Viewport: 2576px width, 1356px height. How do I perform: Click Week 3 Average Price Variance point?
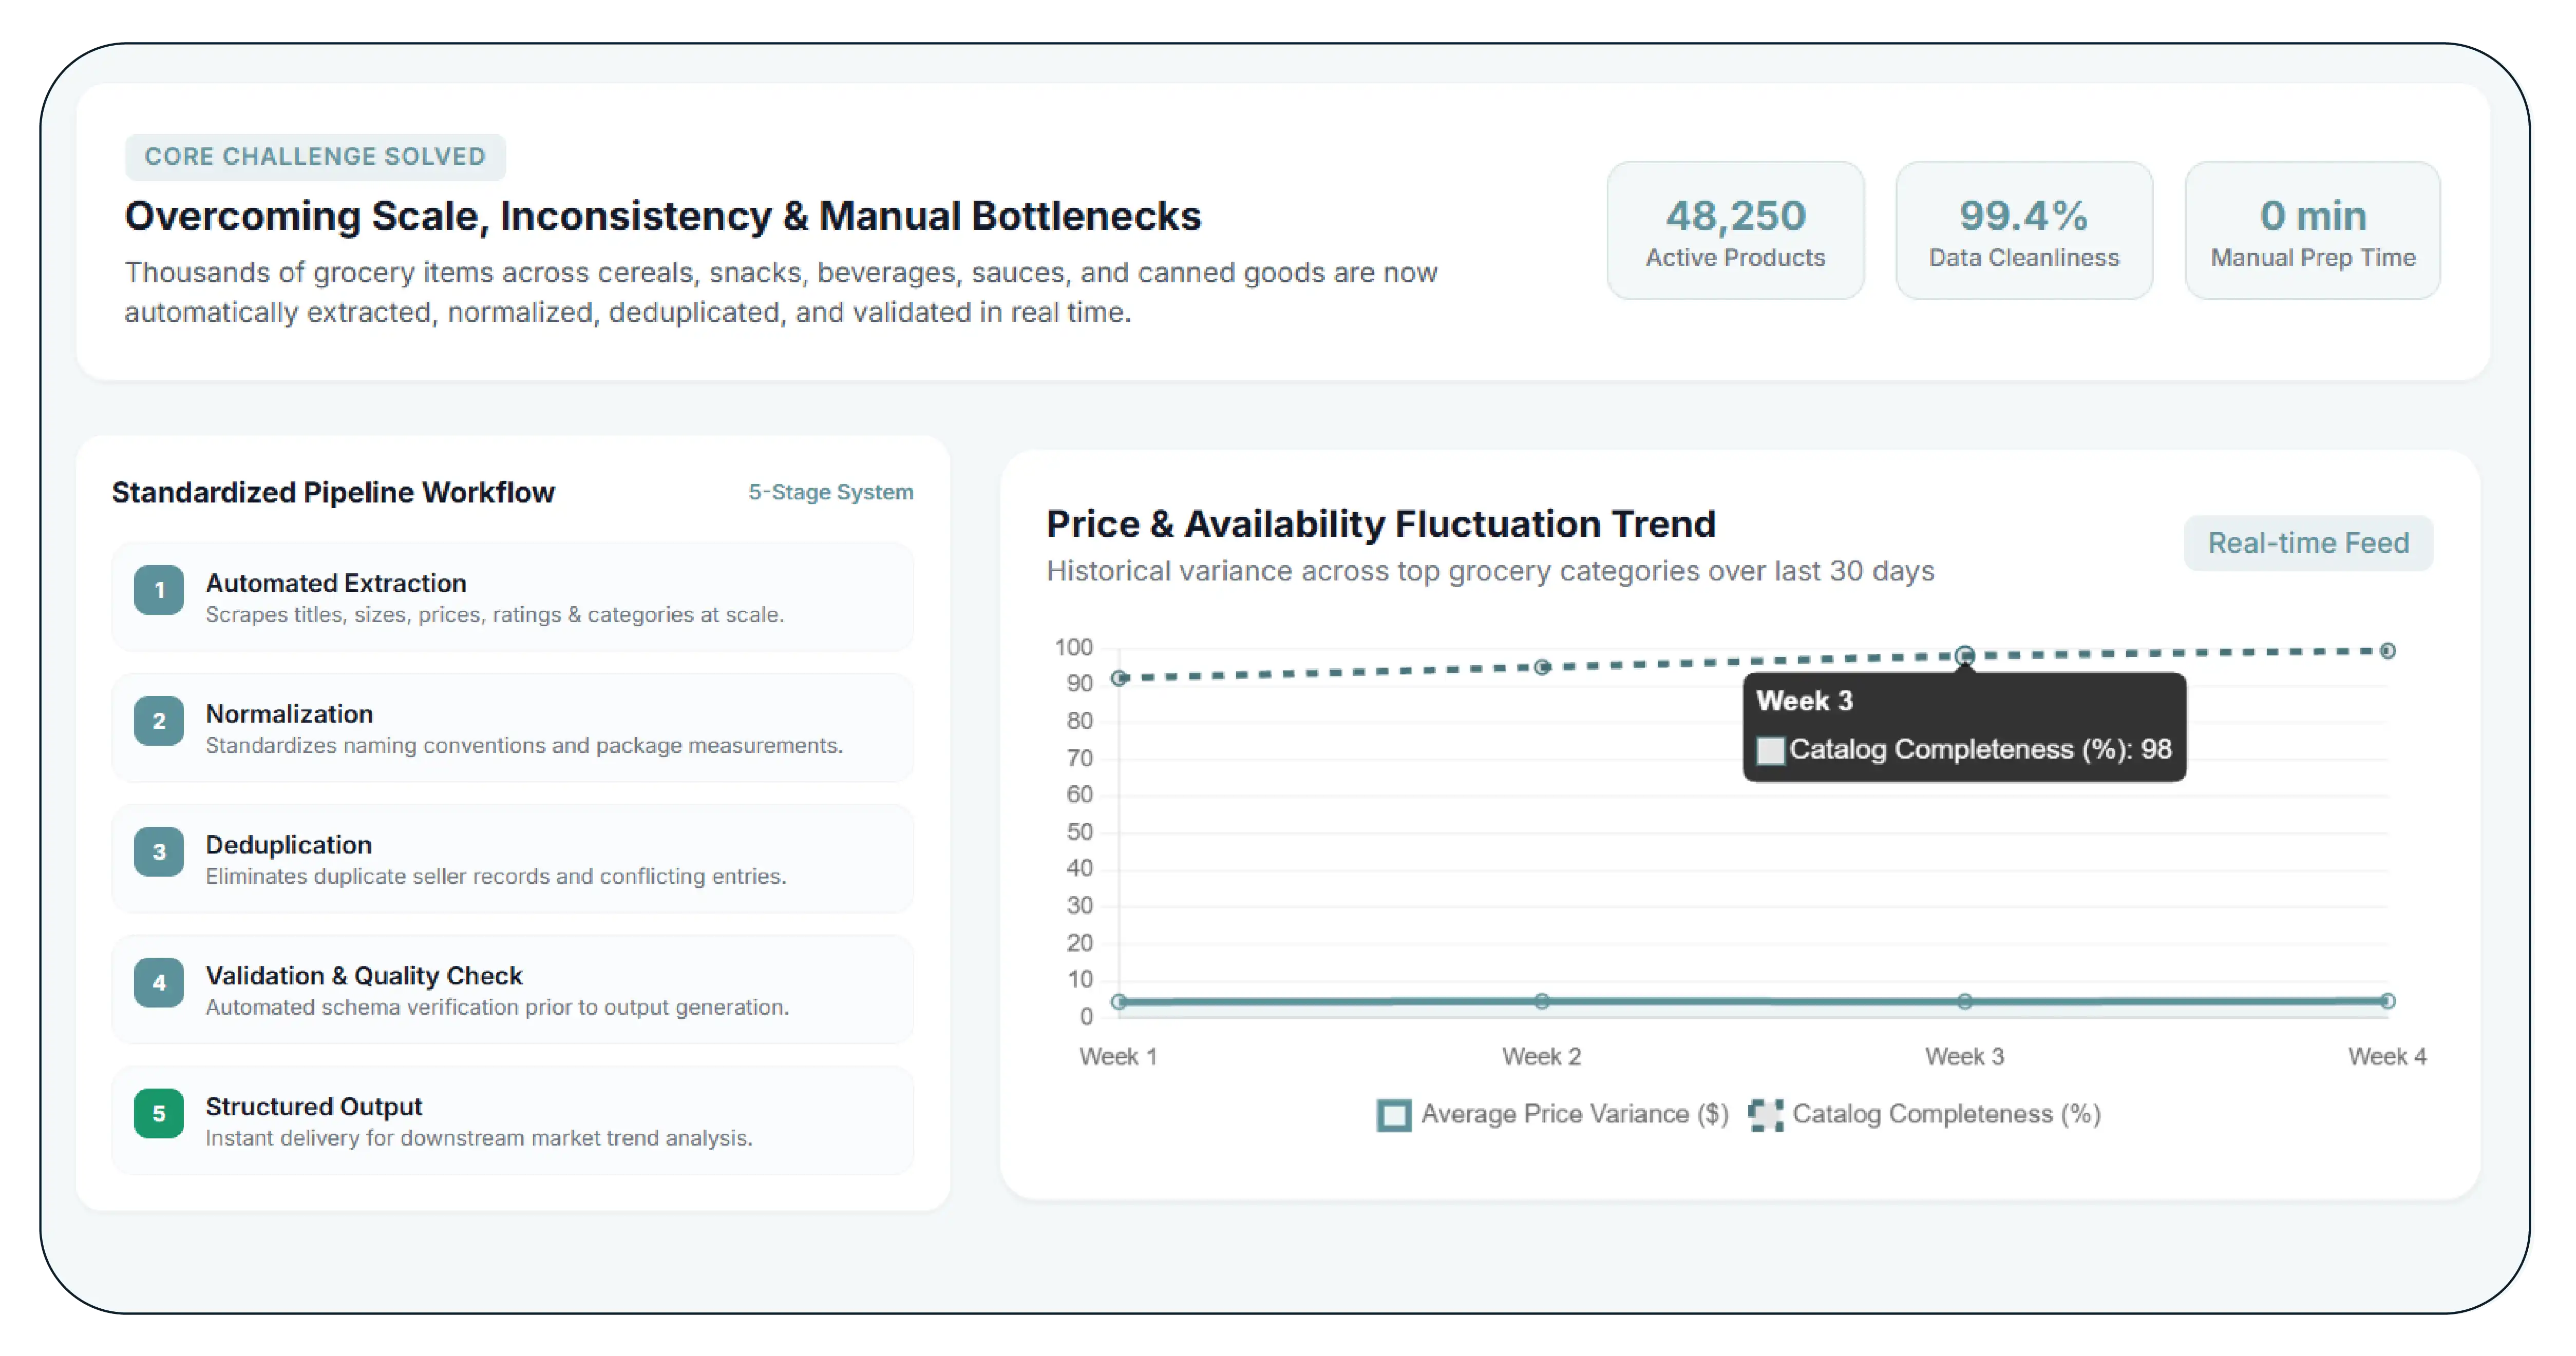click(x=1965, y=1001)
